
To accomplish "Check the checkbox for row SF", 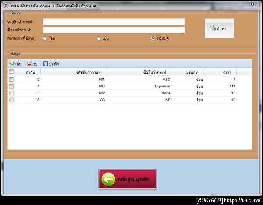I will point(11,100).
